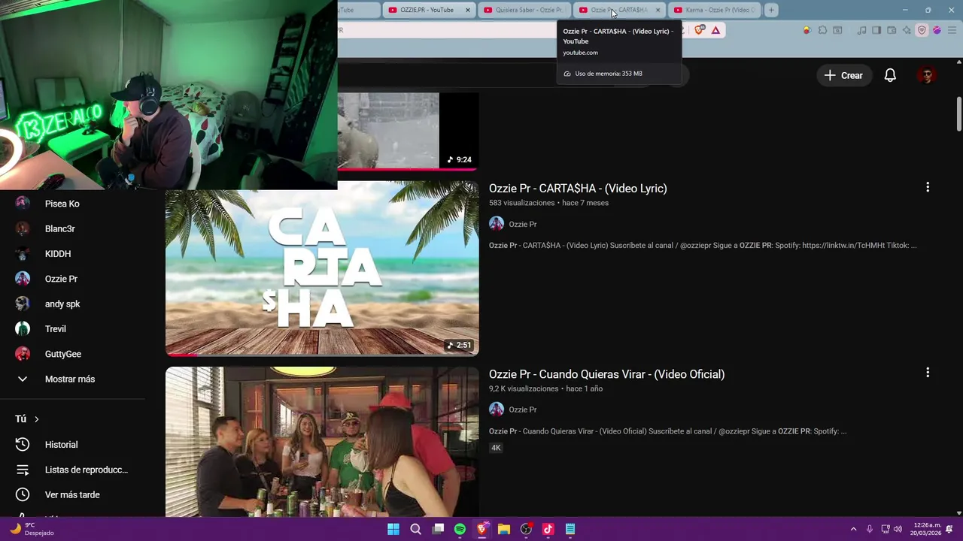Open Ozzie Pr channel avatar under Cuando Quieras Virar
Image resolution: width=963 pixels, height=541 pixels.
point(497,410)
